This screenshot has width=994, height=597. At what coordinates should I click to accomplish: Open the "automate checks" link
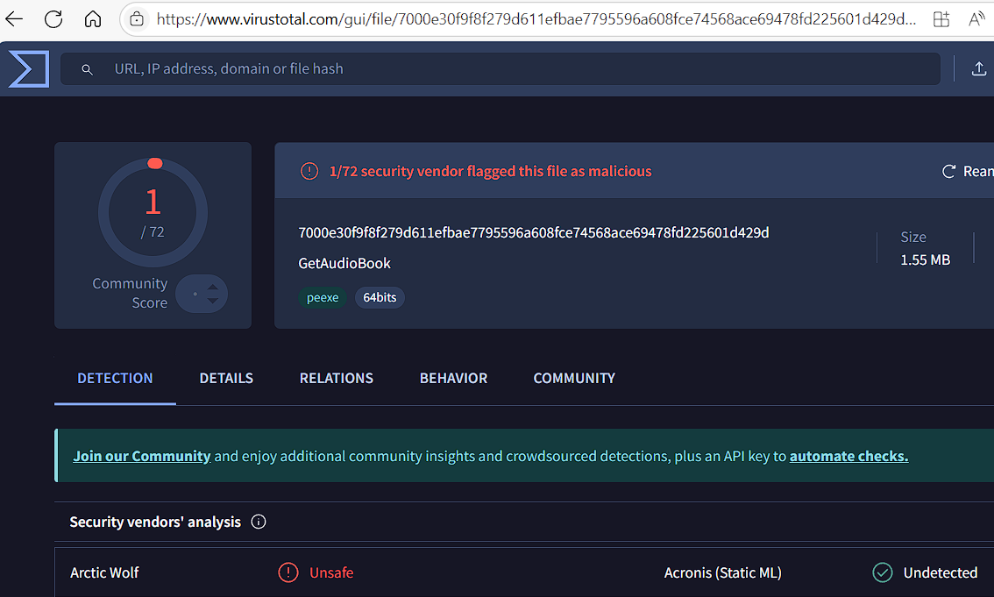click(x=848, y=456)
